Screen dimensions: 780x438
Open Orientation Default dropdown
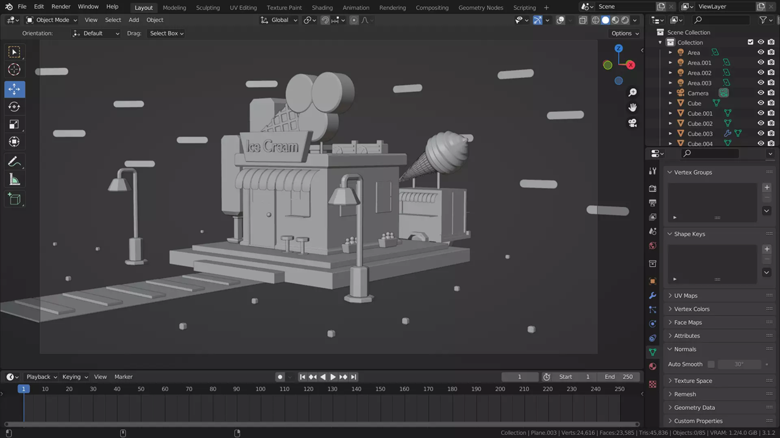click(96, 33)
